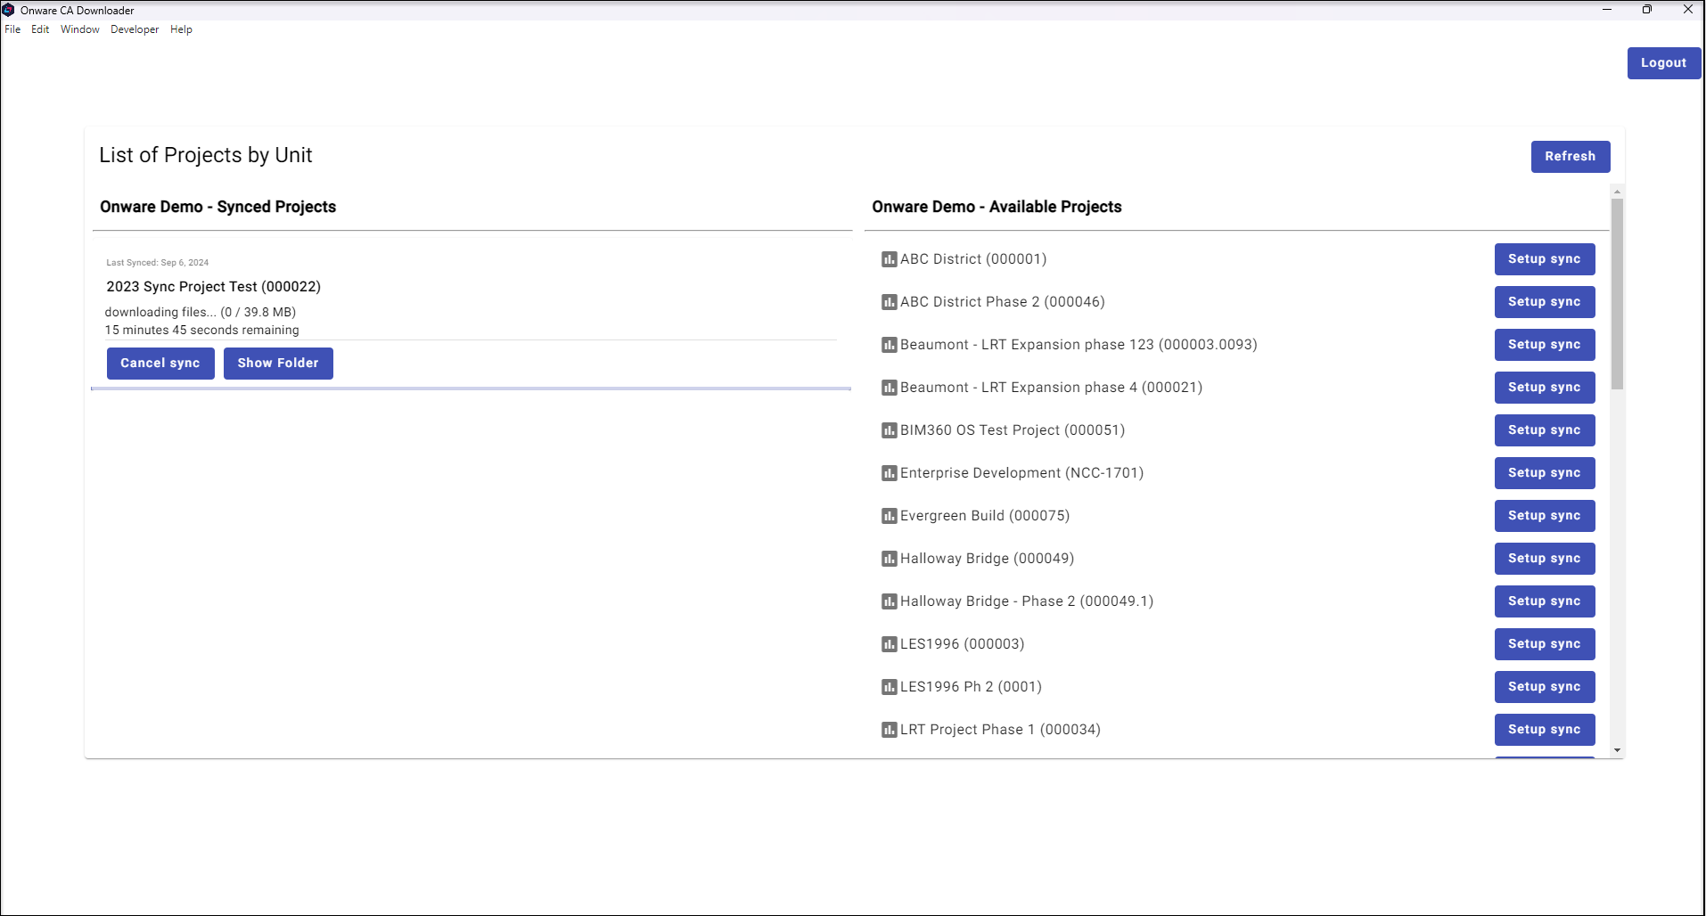Click the scrollbar up arrow in projects list
This screenshot has height=916, width=1706.
(x=1617, y=192)
